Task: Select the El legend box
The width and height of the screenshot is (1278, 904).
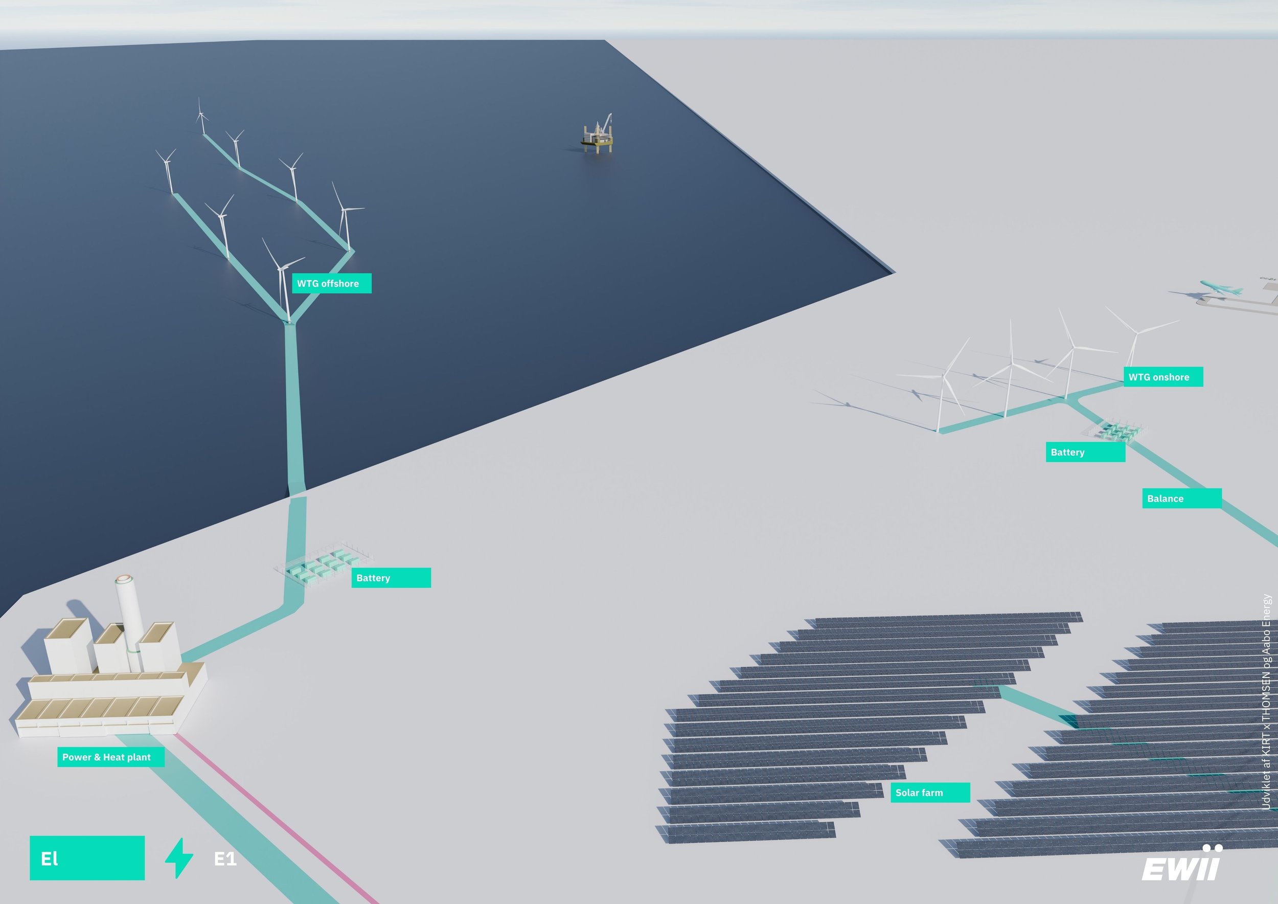Action: [87, 858]
